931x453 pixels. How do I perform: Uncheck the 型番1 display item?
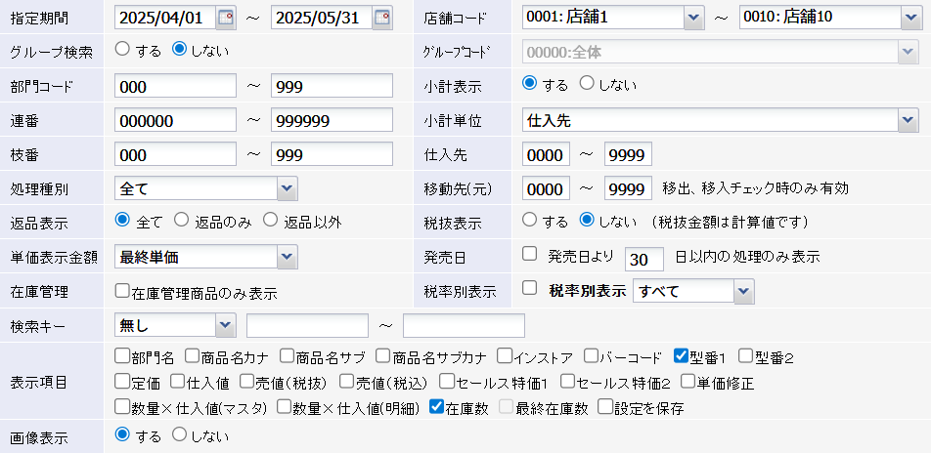pyautogui.click(x=683, y=356)
